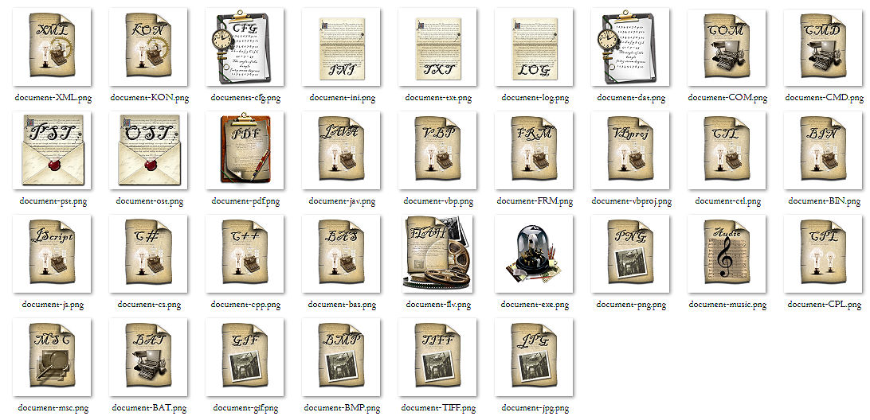Select the document-ini.png label

tap(342, 98)
